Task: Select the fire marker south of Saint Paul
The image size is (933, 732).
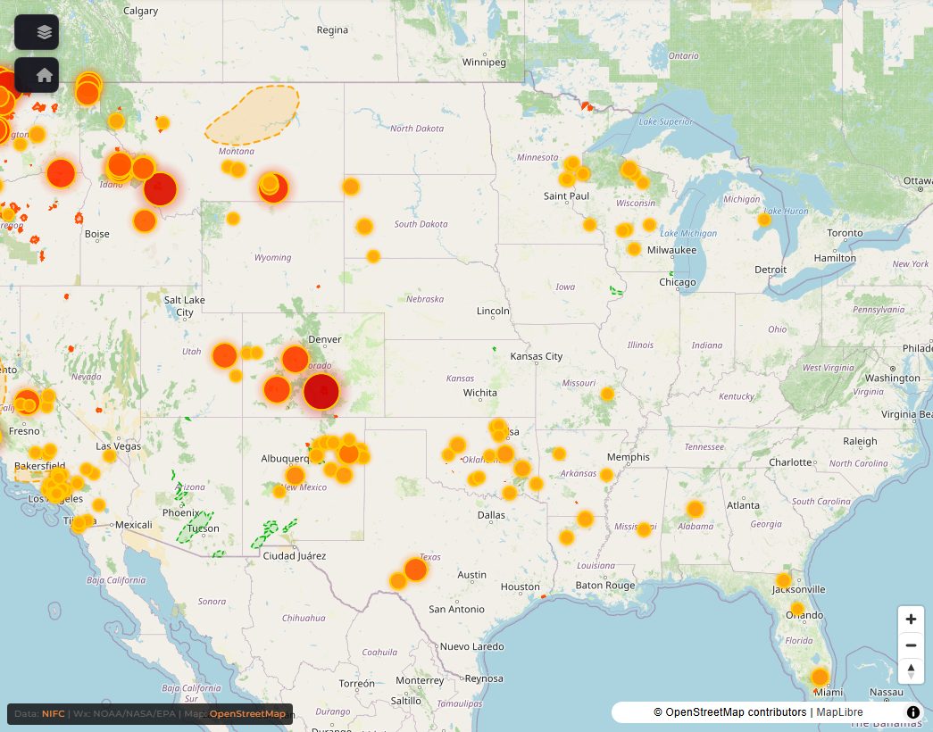Action: pyautogui.click(x=589, y=224)
